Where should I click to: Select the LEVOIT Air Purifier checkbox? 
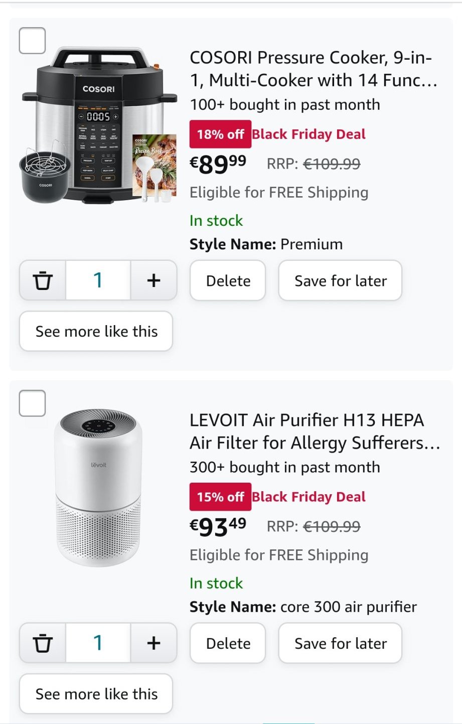(x=32, y=403)
